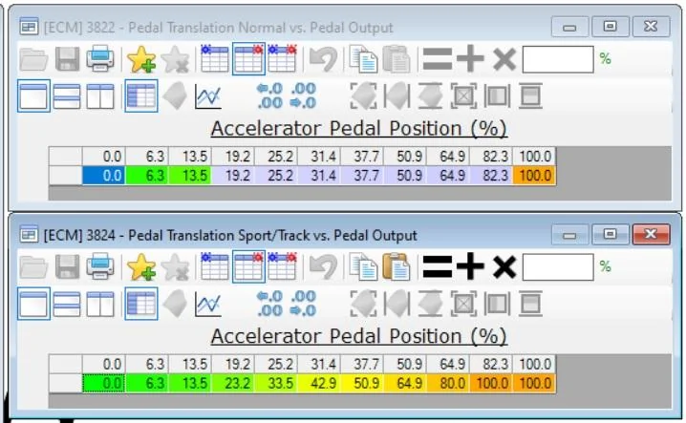
Task: Add 3822 table to favorites star
Action: click(x=140, y=59)
